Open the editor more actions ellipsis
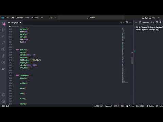 click(x=130, y=22)
